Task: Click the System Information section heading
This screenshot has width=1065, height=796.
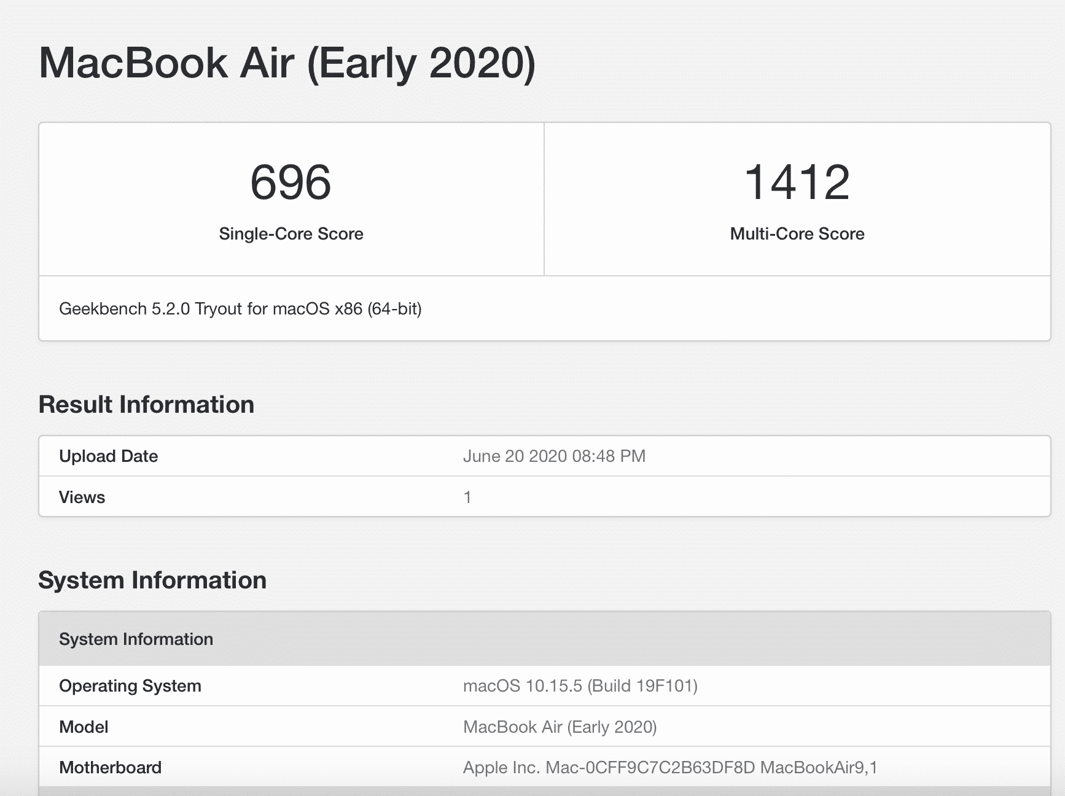Action: [152, 579]
